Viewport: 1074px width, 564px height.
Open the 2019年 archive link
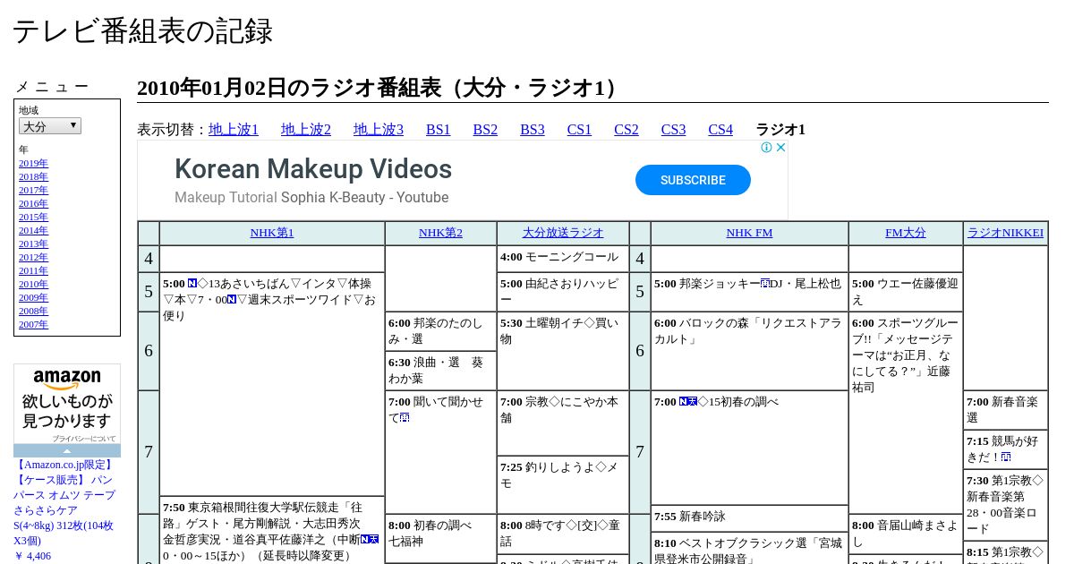click(33, 163)
